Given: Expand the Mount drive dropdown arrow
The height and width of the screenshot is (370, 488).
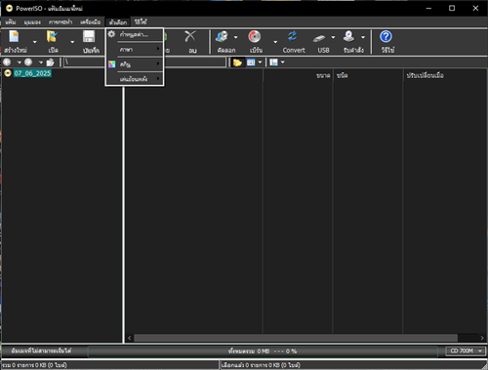Looking at the screenshot, I should point(363,37).
